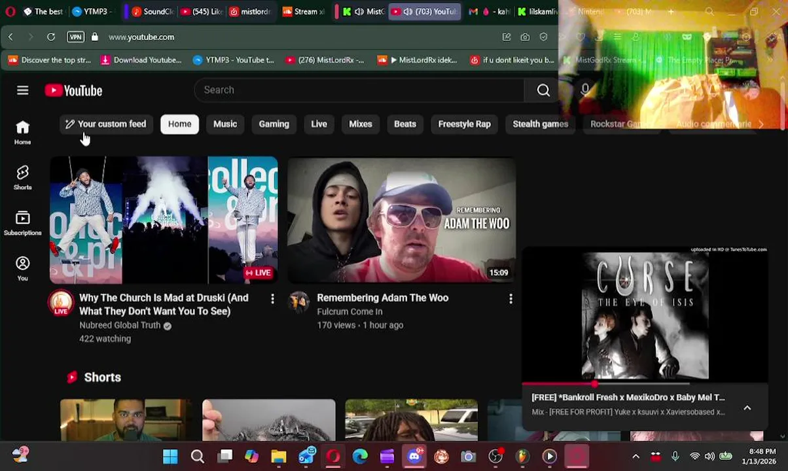Open the mini player Curse video
Viewport: 788px width, 471px height.
pos(645,317)
